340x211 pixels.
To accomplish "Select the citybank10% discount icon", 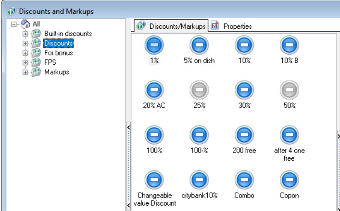I will (x=199, y=181).
